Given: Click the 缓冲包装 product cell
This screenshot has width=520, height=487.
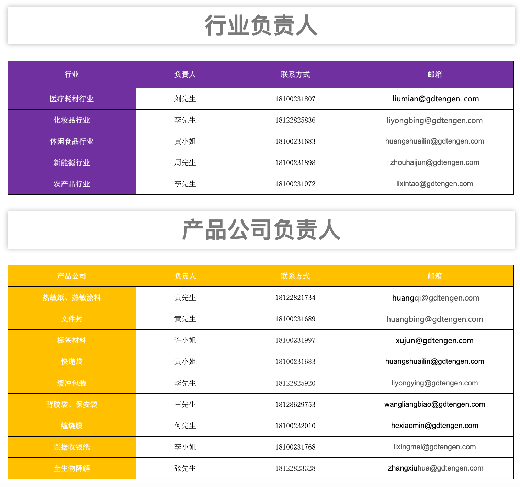Looking at the screenshot, I should click(72, 383).
